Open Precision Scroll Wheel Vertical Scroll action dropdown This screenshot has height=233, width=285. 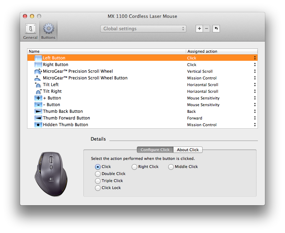(x=255, y=71)
